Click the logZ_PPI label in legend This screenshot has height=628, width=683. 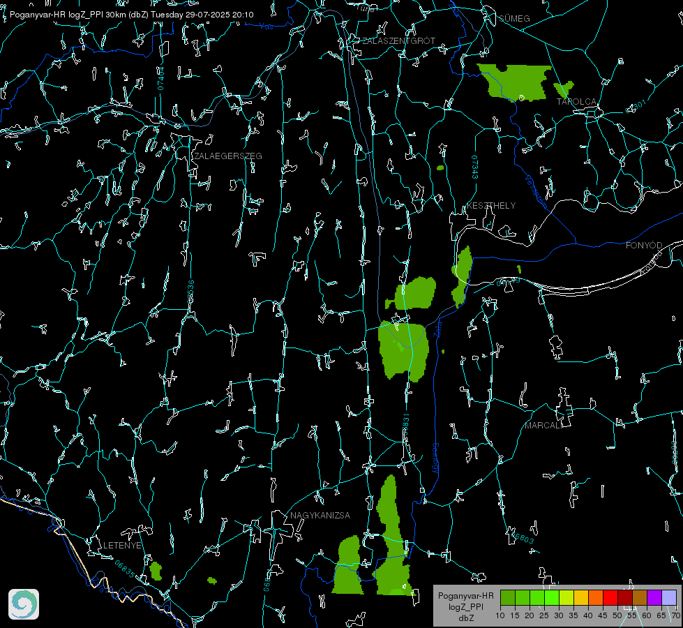[465, 606]
